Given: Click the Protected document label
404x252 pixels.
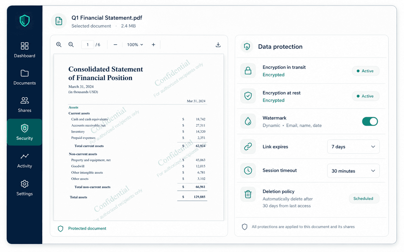Looking at the screenshot, I should point(87,228).
